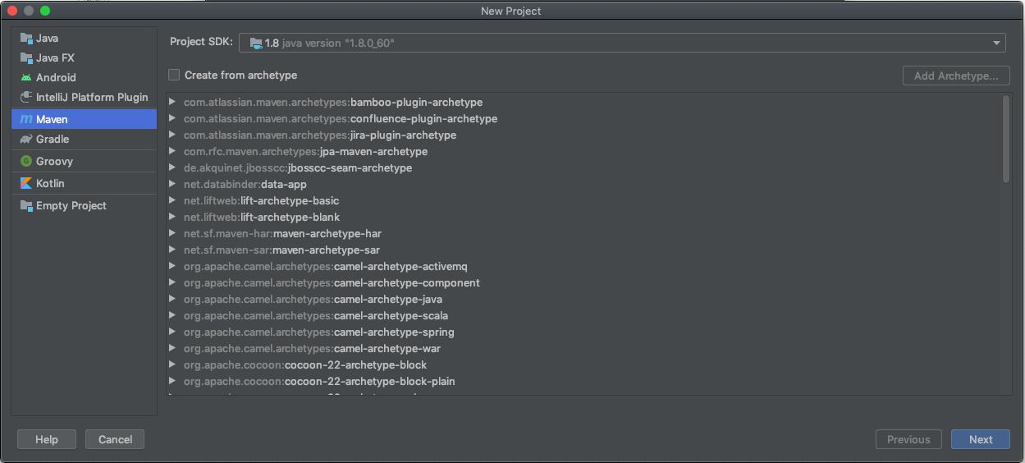Image resolution: width=1025 pixels, height=463 pixels.
Task: Select the Maven item in the sidebar
Action: point(84,120)
